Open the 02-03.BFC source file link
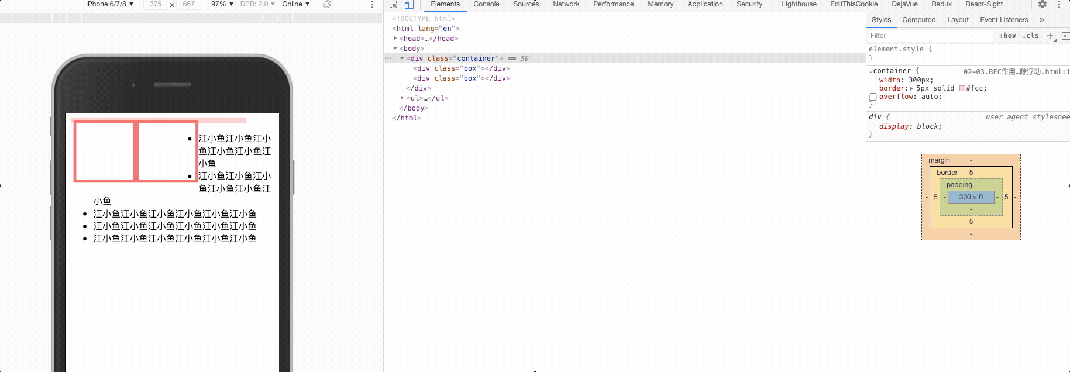 click(1016, 72)
